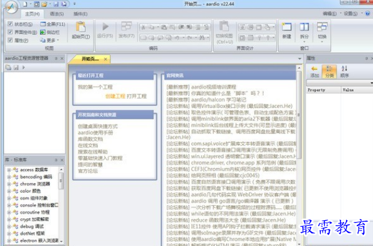
Task: Select the 顺序 sort order icon
Action: point(344,68)
